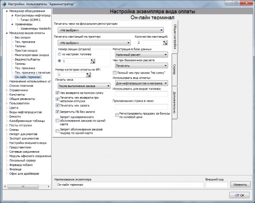Uncheck Чек возврата на полную сумму

57,93
